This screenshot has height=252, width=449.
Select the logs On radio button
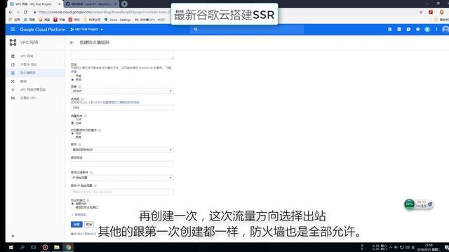point(72,76)
